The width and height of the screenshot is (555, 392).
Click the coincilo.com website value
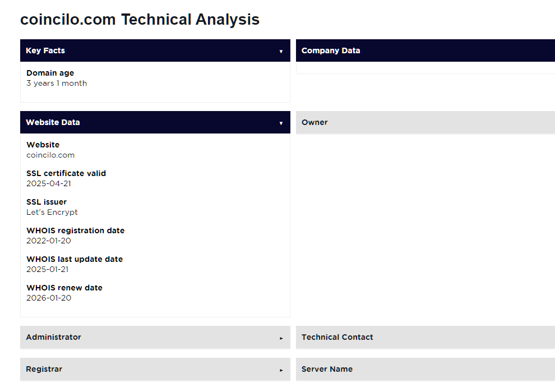click(x=50, y=155)
